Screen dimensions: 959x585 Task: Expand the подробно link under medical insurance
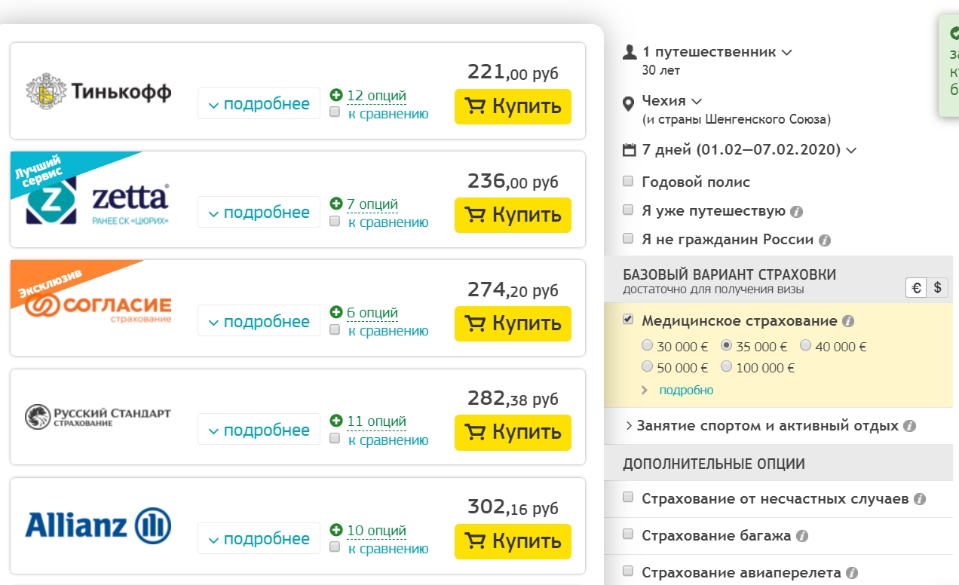(686, 391)
